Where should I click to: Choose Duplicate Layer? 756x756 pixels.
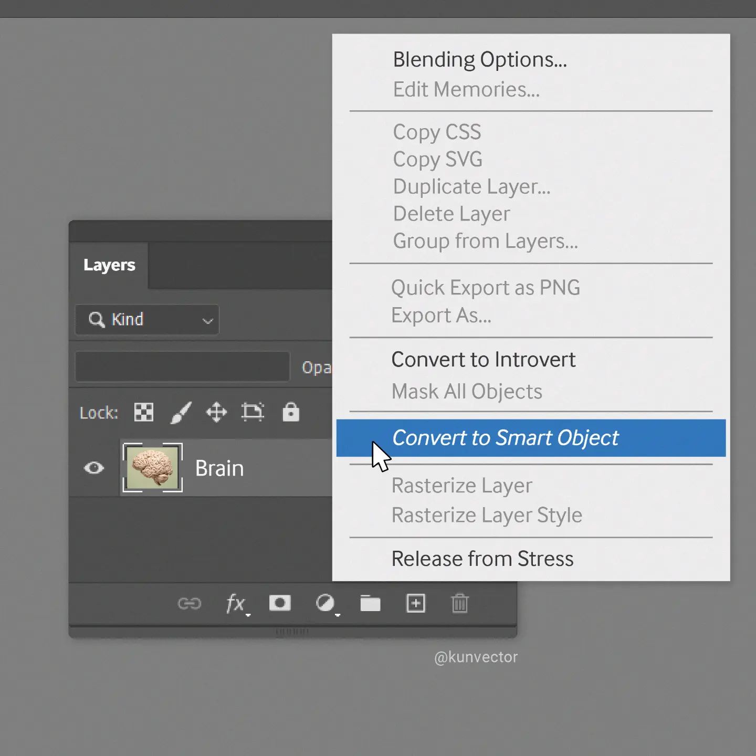click(471, 186)
